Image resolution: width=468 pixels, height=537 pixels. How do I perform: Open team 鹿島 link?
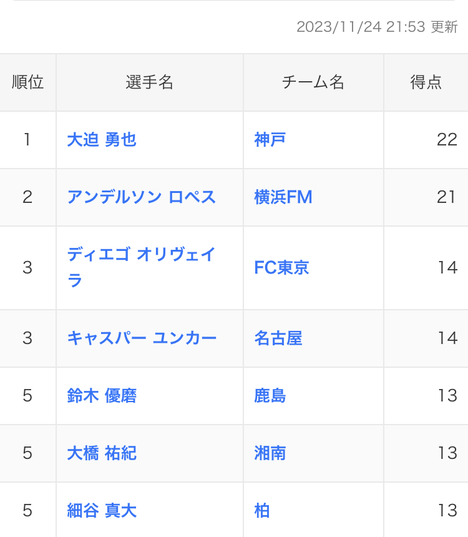270,396
